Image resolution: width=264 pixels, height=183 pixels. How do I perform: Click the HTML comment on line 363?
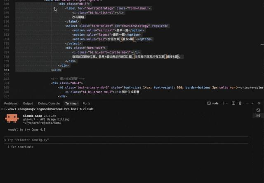coord(68,79)
